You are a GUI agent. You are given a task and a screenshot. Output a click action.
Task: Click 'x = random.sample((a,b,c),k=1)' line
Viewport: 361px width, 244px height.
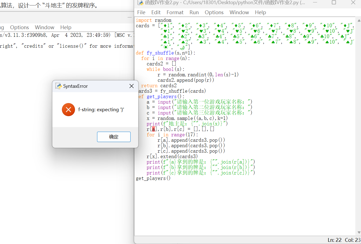coord(187,118)
